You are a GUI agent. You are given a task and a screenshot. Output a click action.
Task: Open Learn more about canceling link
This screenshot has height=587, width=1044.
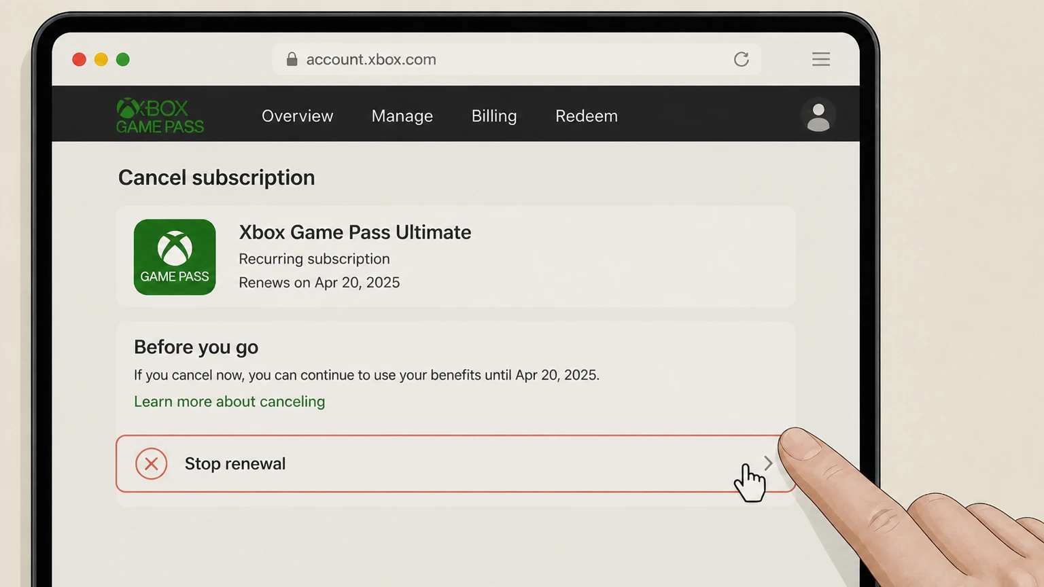coord(230,402)
